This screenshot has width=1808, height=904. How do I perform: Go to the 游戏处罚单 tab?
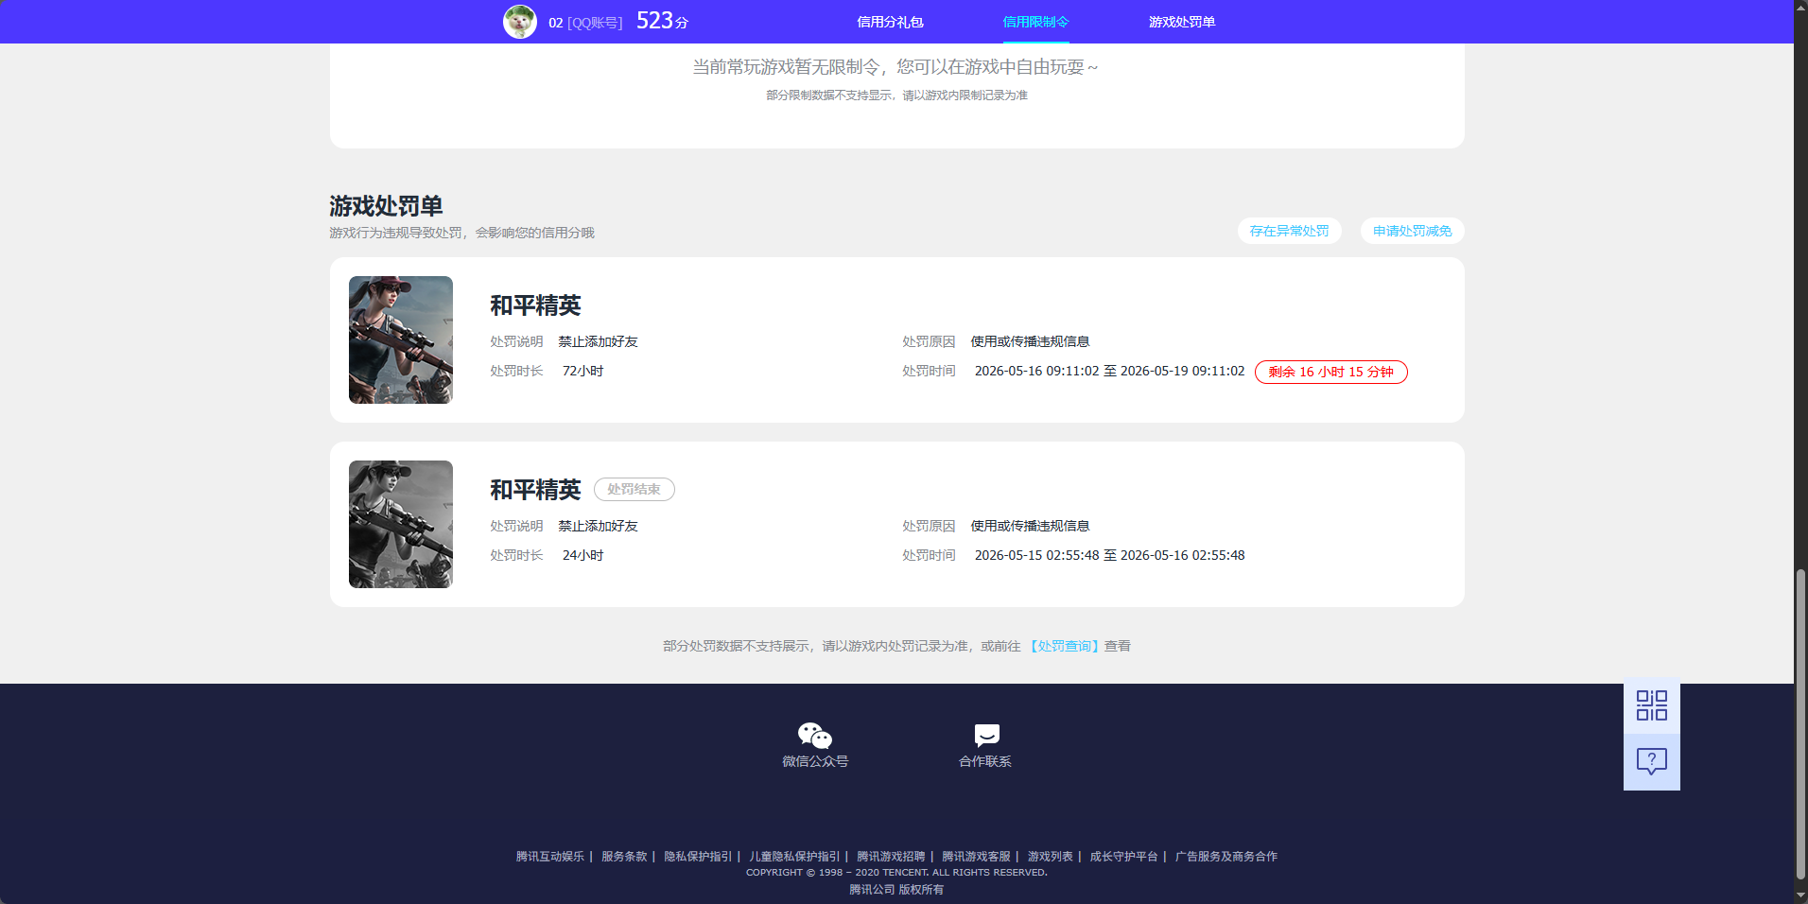[1182, 22]
